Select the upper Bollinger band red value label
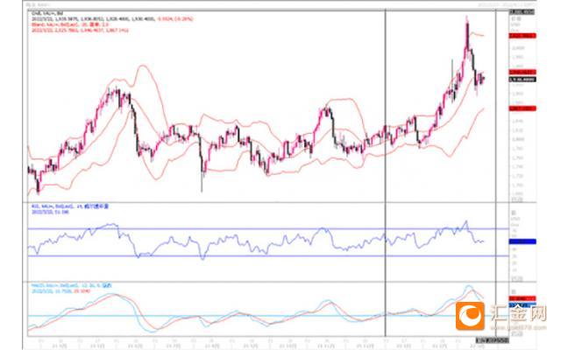 pos(522,36)
